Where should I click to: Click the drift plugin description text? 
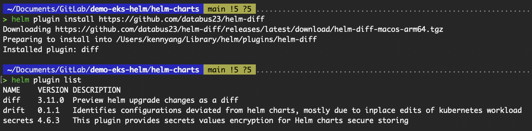pyautogui.click(x=297, y=110)
